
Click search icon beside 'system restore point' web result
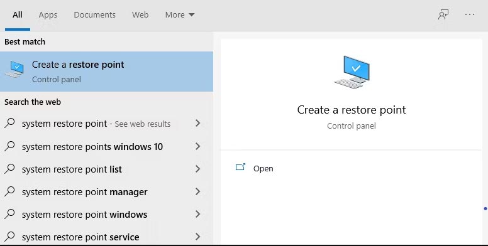[9, 123]
